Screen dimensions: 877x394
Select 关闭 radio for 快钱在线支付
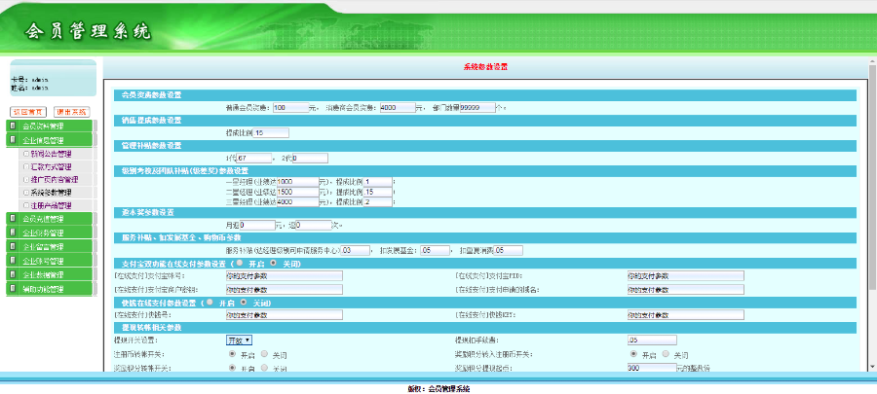244,302
